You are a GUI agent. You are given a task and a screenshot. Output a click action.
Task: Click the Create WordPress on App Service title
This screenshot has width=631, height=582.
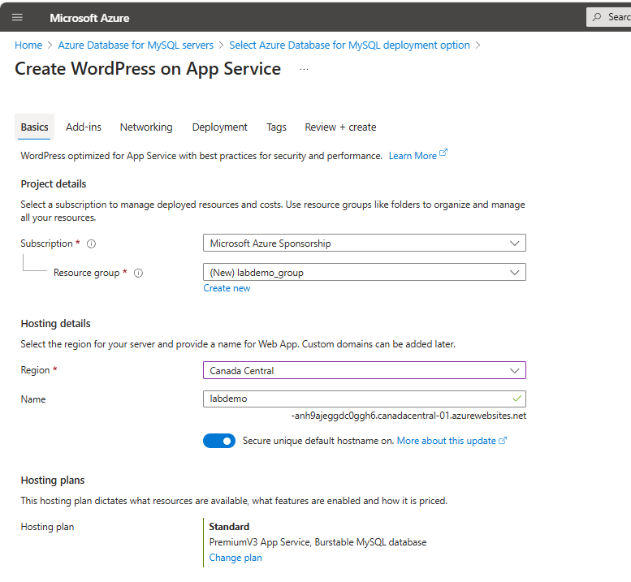tap(148, 69)
